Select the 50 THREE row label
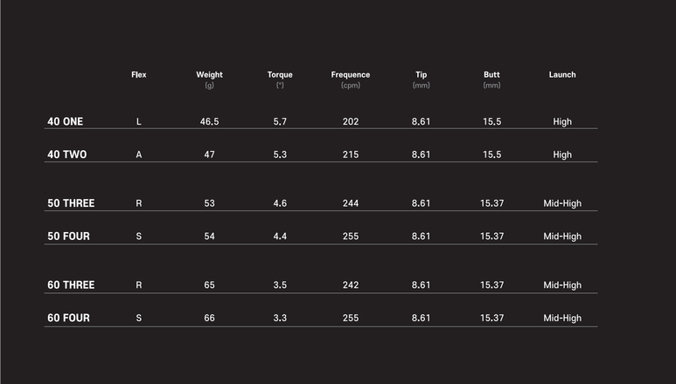This screenshot has width=676, height=384. 71,203
